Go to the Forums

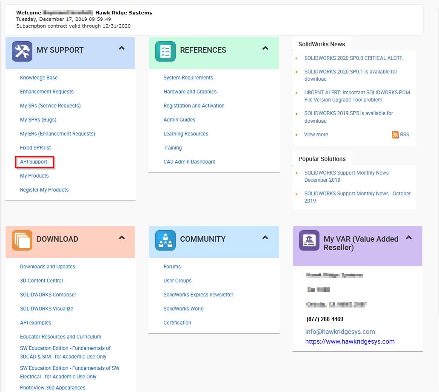pyautogui.click(x=172, y=267)
